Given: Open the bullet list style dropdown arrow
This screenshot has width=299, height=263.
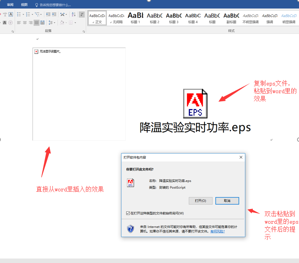Looking at the screenshot, I should (23, 15).
